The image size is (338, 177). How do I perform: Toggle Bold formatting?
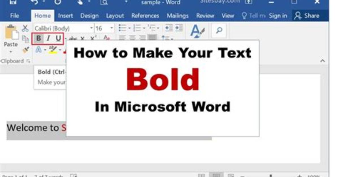(38, 39)
